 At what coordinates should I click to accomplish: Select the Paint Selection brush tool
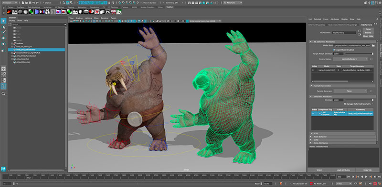click(3, 32)
